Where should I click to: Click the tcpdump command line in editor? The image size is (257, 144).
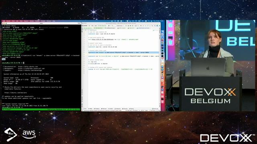pyautogui.click(x=120, y=69)
